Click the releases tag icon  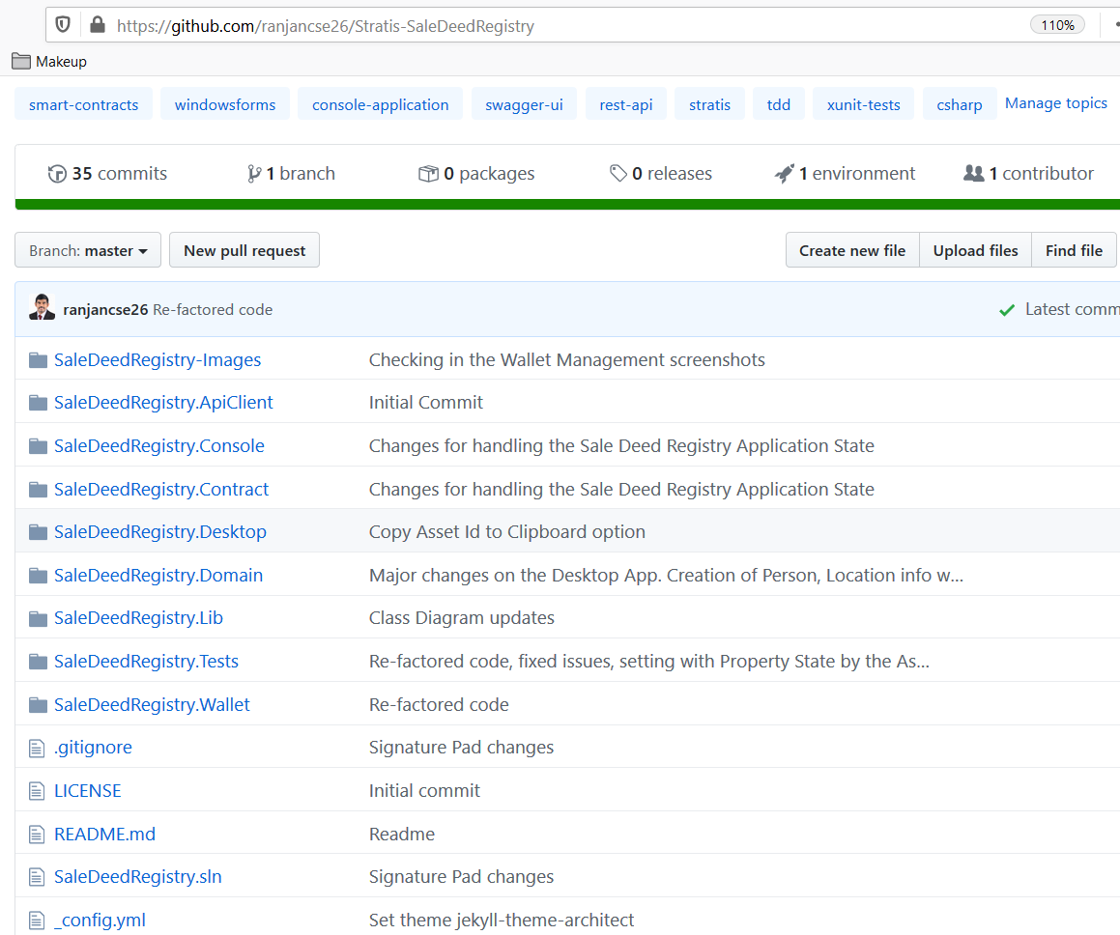pyautogui.click(x=617, y=174)
